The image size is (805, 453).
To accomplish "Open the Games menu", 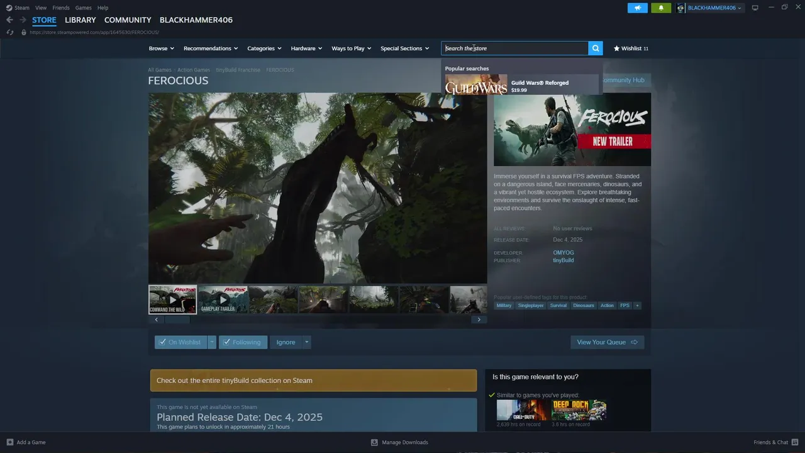I will click(x=83, y=8).
